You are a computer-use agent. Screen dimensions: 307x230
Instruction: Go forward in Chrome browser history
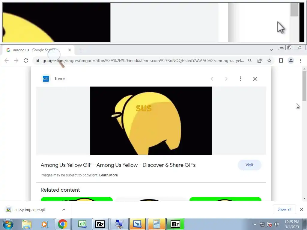pyautogui.click(x=16, y=60)
